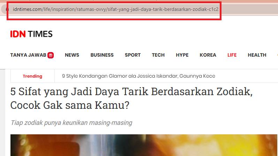Open the gift icon beside Tanya Jawab
The width and height of the screenshot is (278, 156).
(51, 55)
